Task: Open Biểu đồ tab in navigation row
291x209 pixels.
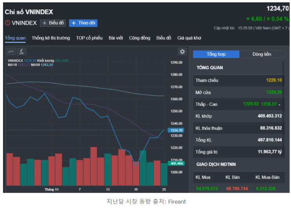Action: click(x=164, y=38)
